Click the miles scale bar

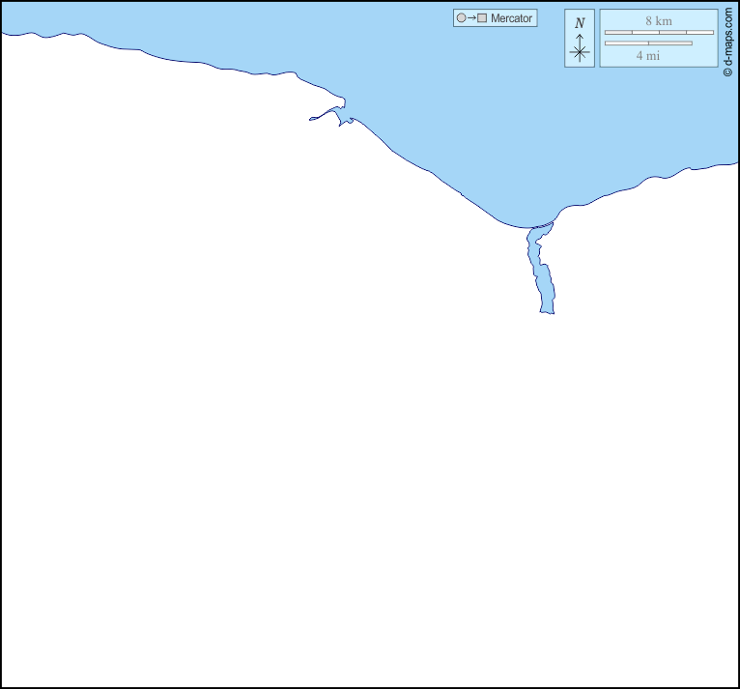pos(648,43)
